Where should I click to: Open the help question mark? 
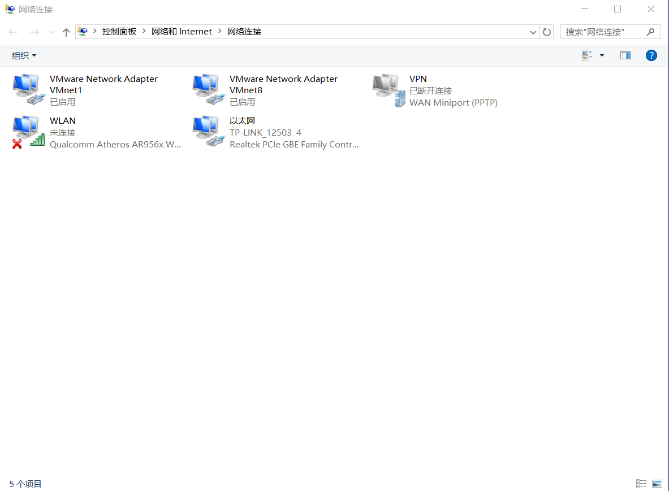tap(651, 55)
